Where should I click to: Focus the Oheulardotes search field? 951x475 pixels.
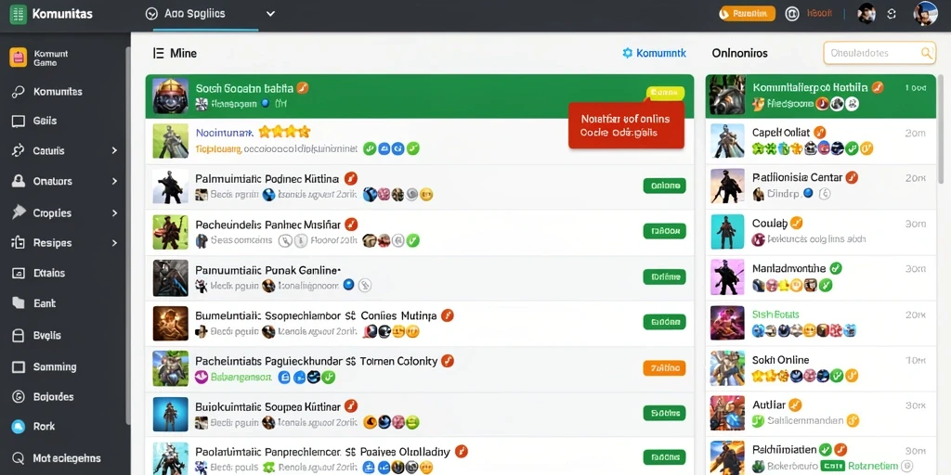pyautogui.click(x=879, y=53)
